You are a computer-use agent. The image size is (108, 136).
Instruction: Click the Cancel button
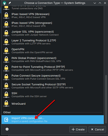click(x=97, y=129)
